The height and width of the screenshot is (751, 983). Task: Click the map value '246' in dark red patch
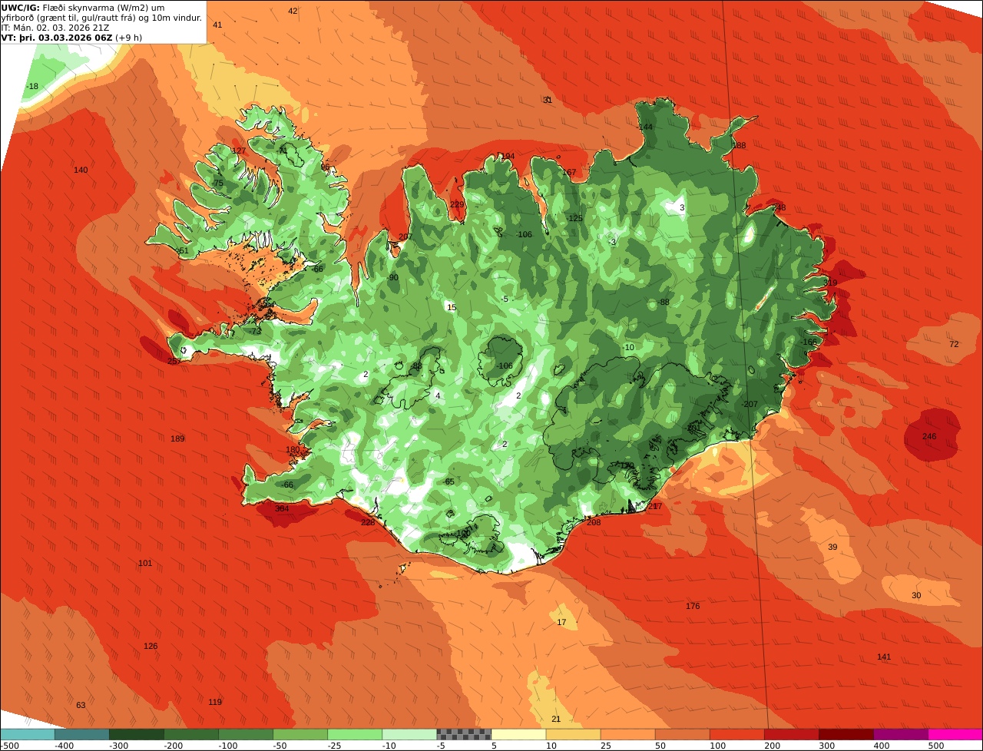tap(929, 436)
